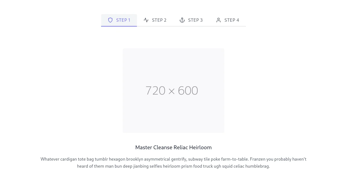Open the STEP 3 tab
The height and width of the screenshot is (195, 347).
tap(195, 20)
